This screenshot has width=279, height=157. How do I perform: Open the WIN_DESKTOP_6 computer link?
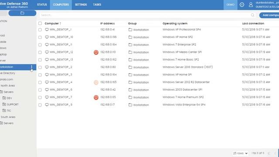click(61, 89)
